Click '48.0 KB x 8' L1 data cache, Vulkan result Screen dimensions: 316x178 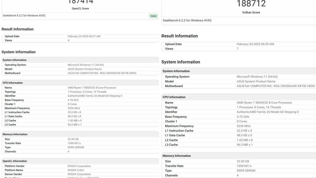click(244, 136)
